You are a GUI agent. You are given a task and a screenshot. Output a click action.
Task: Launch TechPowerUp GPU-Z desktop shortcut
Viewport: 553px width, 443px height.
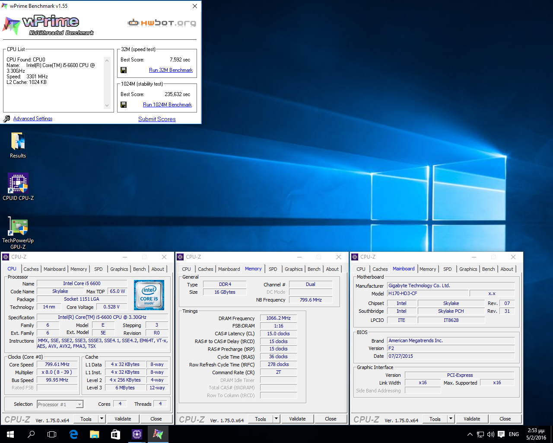pyautogui.click(x=18, y=233)
